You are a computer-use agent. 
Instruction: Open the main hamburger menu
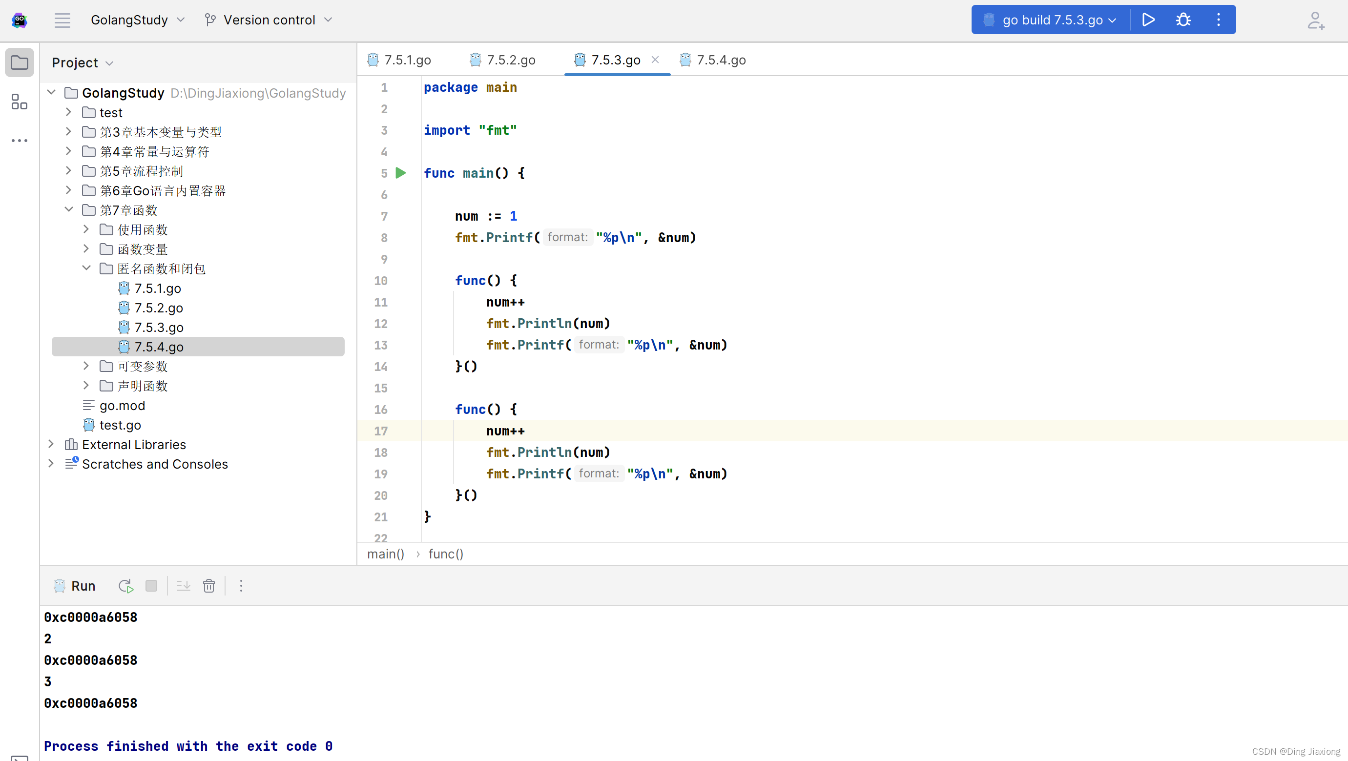(x=62, y=20)
